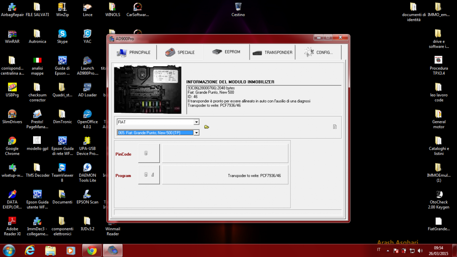Select the '93C86(28000766) 2048 bytes' line

[210, 88]
